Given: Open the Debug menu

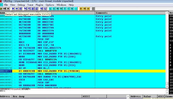Looking at the screenshot, I should click(21, 5).
